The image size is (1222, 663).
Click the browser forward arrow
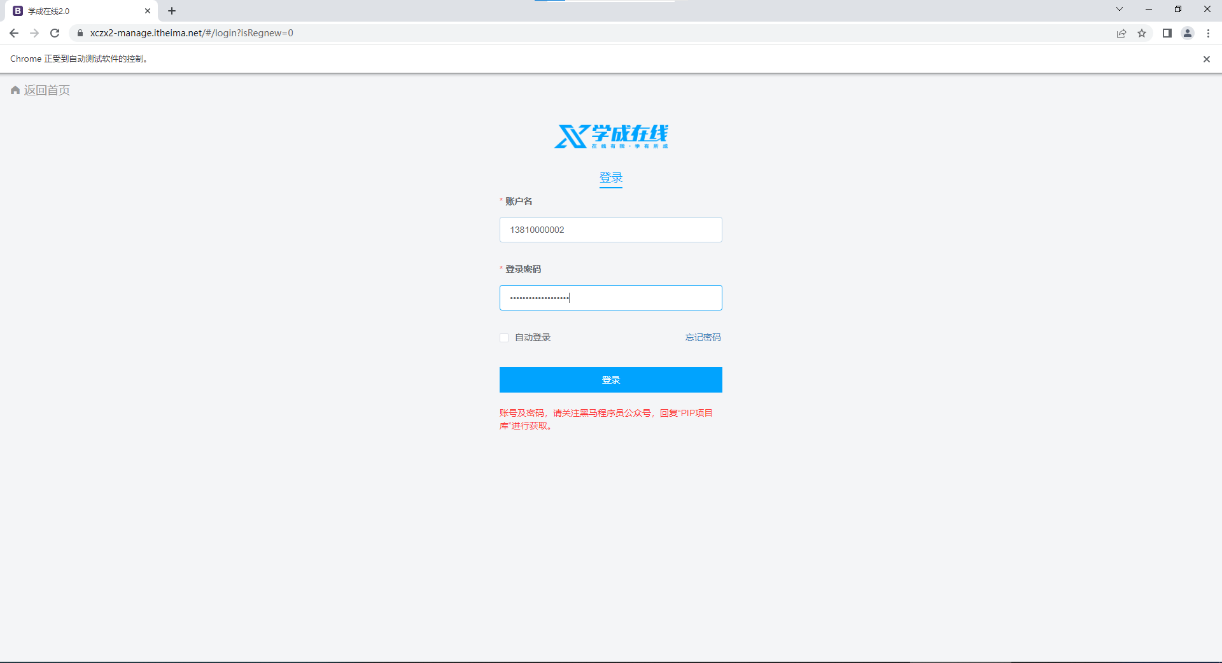tap(34, 33)
